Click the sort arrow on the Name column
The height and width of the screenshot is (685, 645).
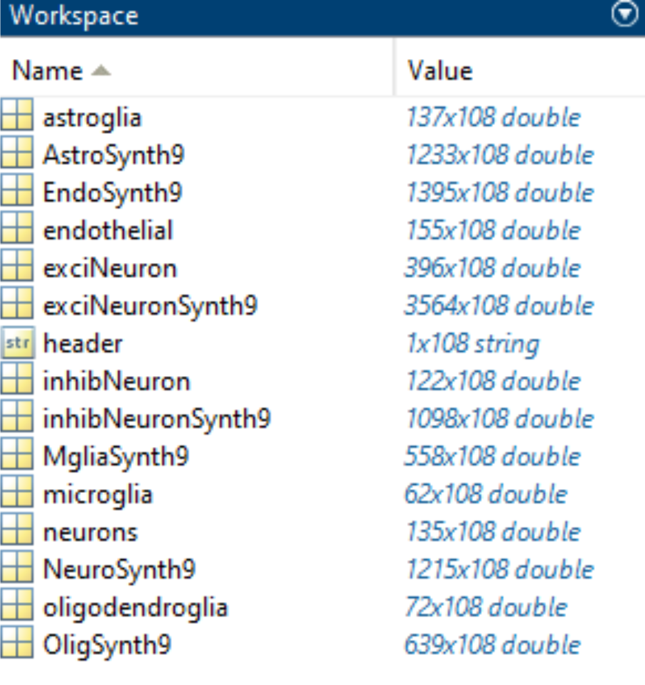[100, 71]
